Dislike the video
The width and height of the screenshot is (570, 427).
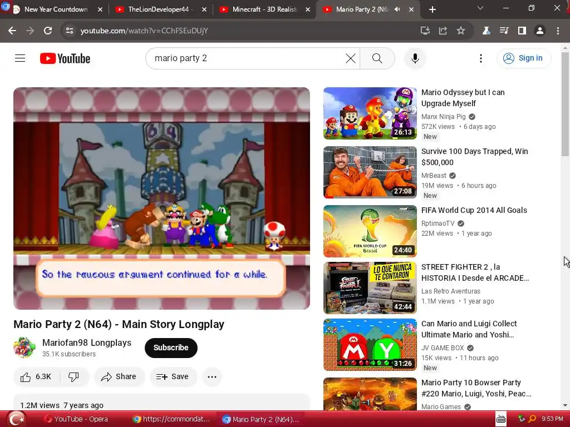click(74, 376)
